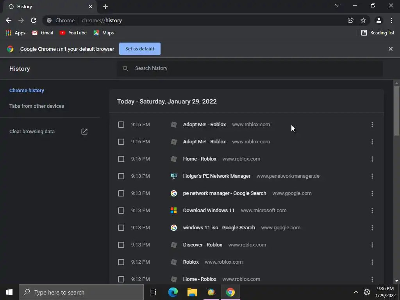
Task: Click the www.penetworkmanager.de domain text
Action: pos(288,176)
